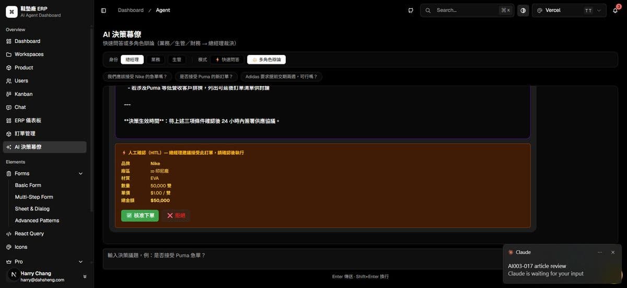
Task: Approve order with 核准下單 button
Action: [140, 215]
